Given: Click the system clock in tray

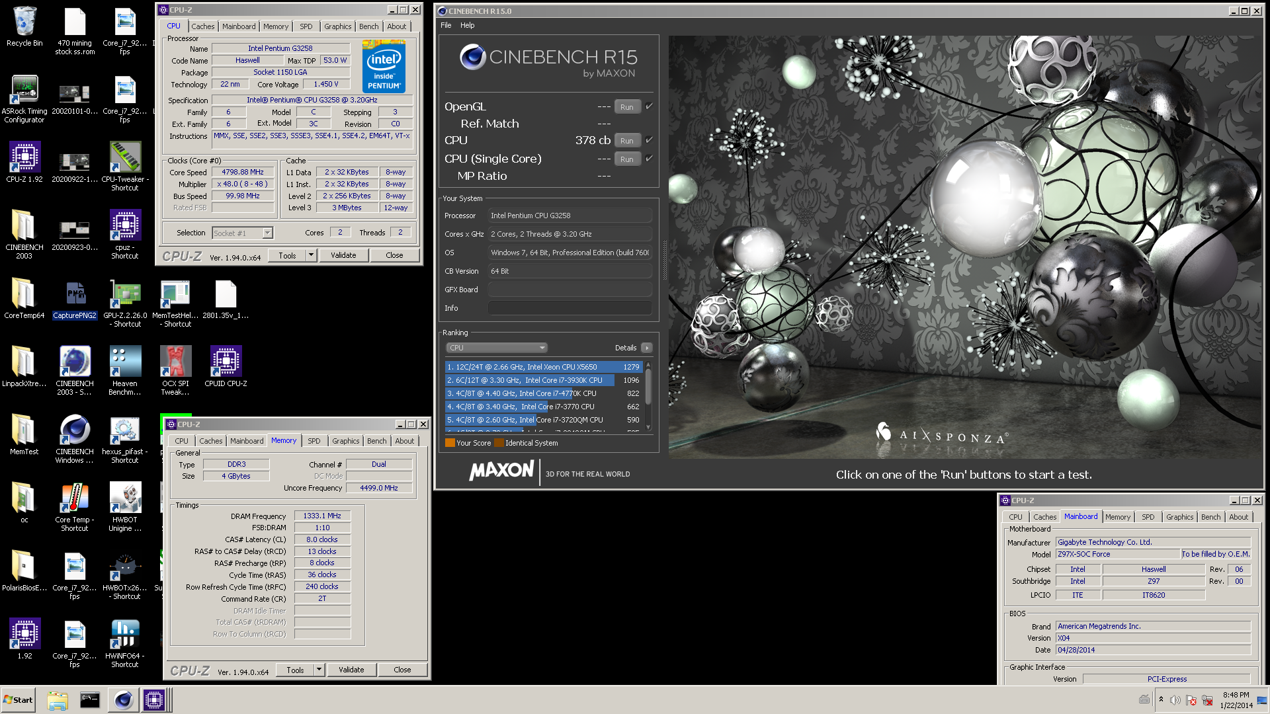Looking at the screenshot, I should tap(1236, 700).
